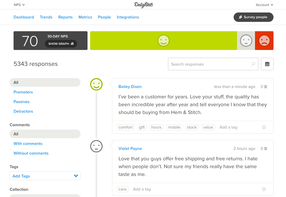Click the search magnifier icon

click(253, 64)
